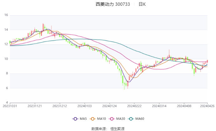Toggle the MA60 teal legend circle icon
The height and width of the screenshot is (131, 216).
131,119
